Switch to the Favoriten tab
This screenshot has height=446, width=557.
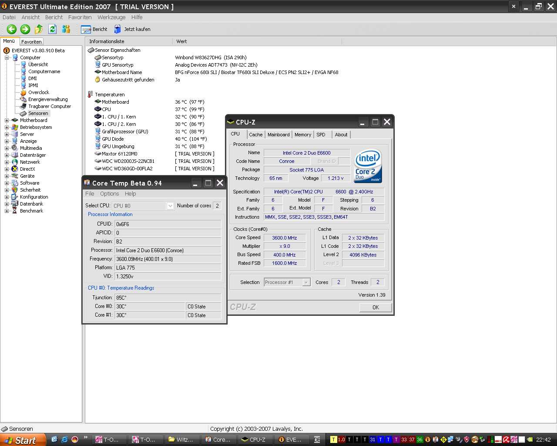31,42
